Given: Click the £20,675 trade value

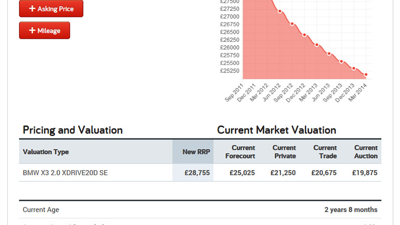Looking at the screenshot, I should point(324,173).
